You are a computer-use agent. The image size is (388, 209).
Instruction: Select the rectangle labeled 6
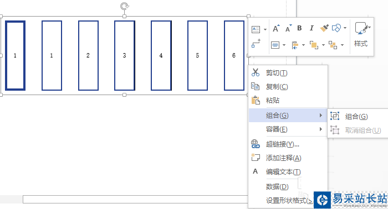click(x=234, y=55)
